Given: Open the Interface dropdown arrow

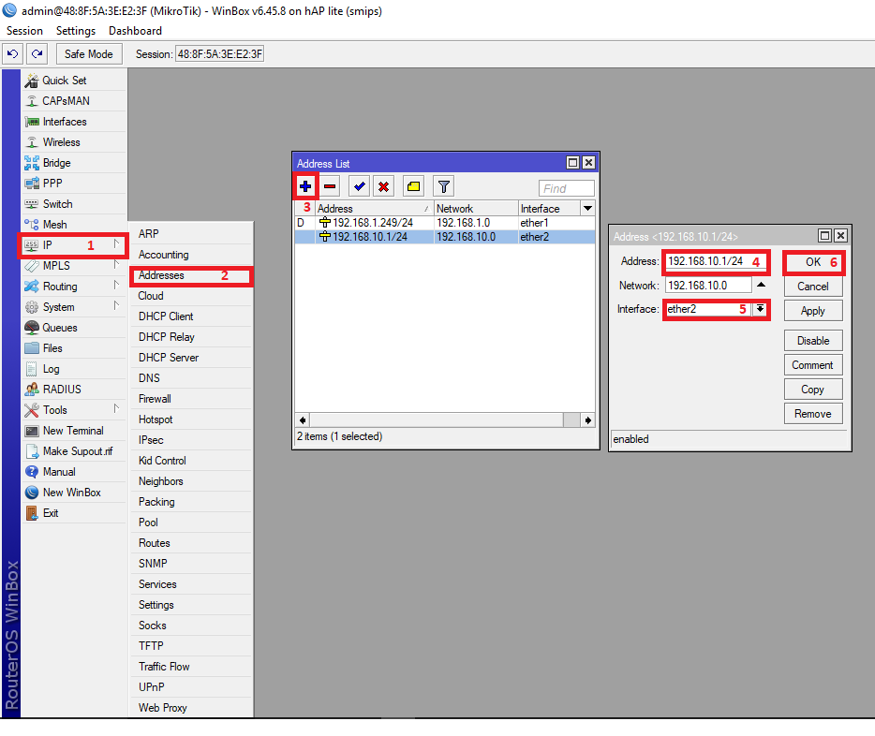Looking at the screenshot, I should point(760,309).
